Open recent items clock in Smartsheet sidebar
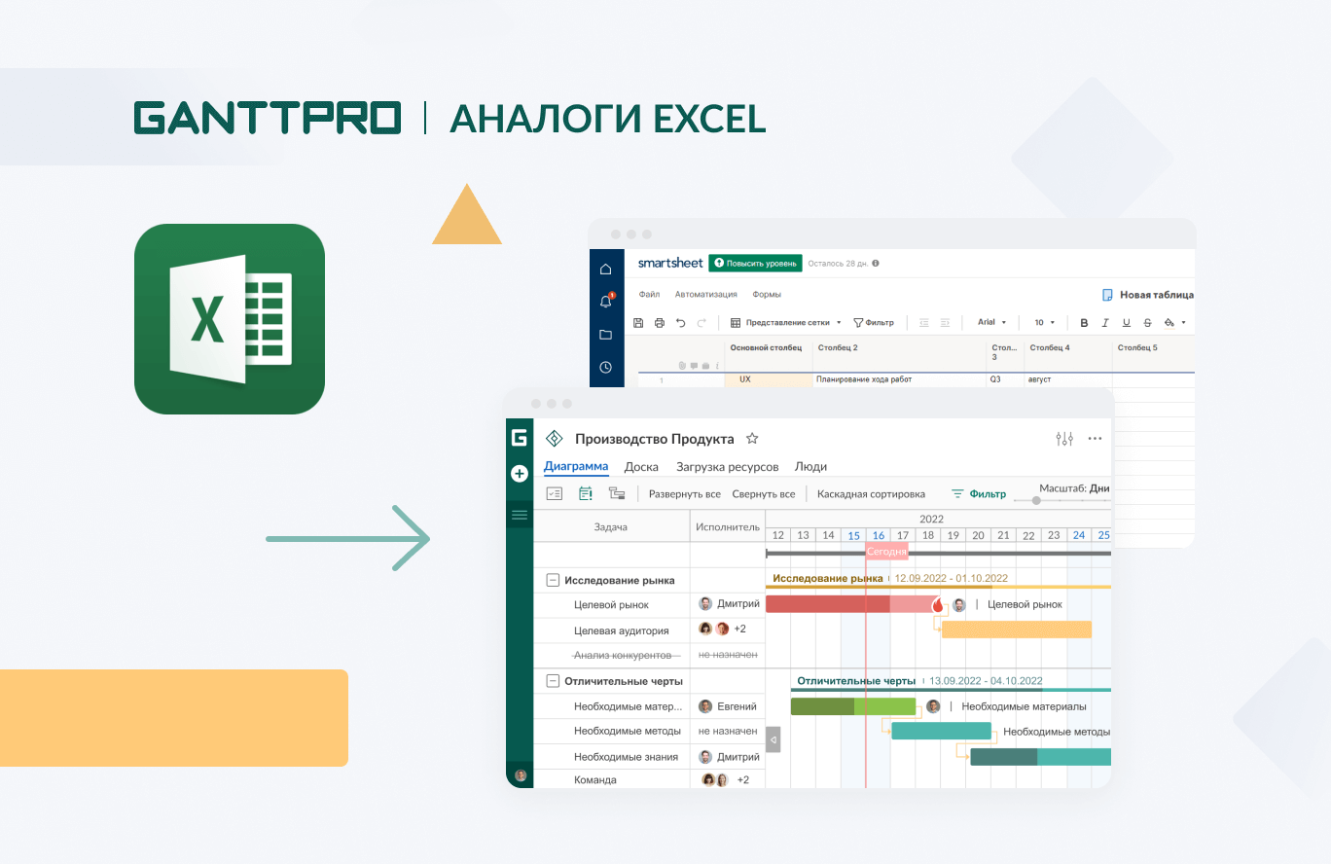The height and width of the screenshot is (864, 1331). click(x=605, y=367)
